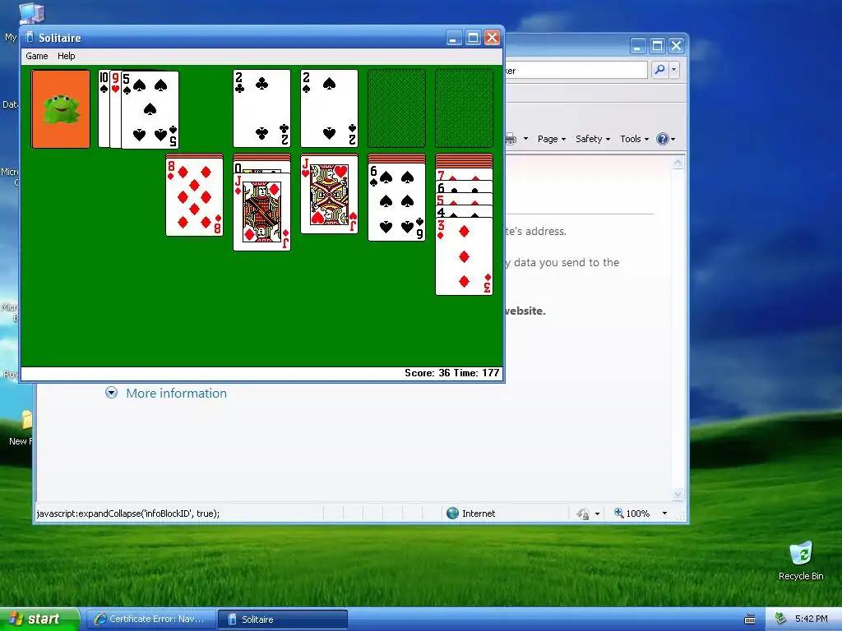
Task: Click the Start button
Action: coord(39,619)
